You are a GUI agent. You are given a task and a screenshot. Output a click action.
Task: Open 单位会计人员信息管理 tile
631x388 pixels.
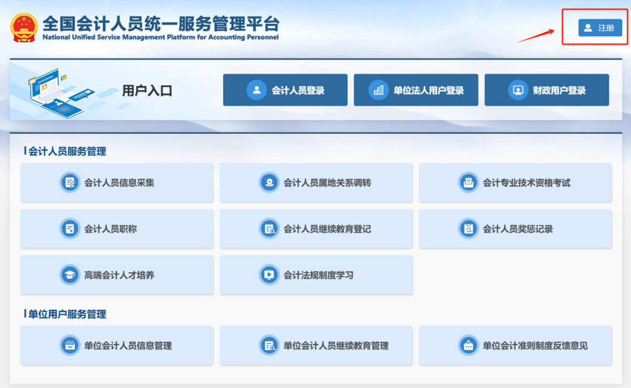pyautogui.click(x=117, y=345)
